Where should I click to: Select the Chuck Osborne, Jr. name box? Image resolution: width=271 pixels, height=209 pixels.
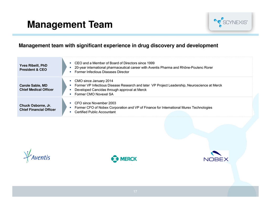[39, 107]
